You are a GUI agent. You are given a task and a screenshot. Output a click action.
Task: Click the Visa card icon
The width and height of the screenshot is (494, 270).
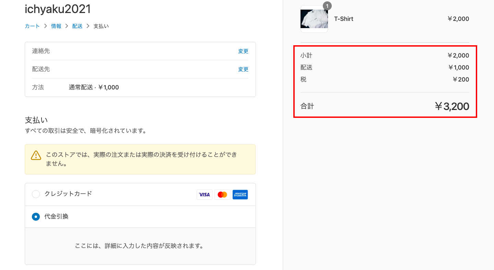[x=204, y=195]
